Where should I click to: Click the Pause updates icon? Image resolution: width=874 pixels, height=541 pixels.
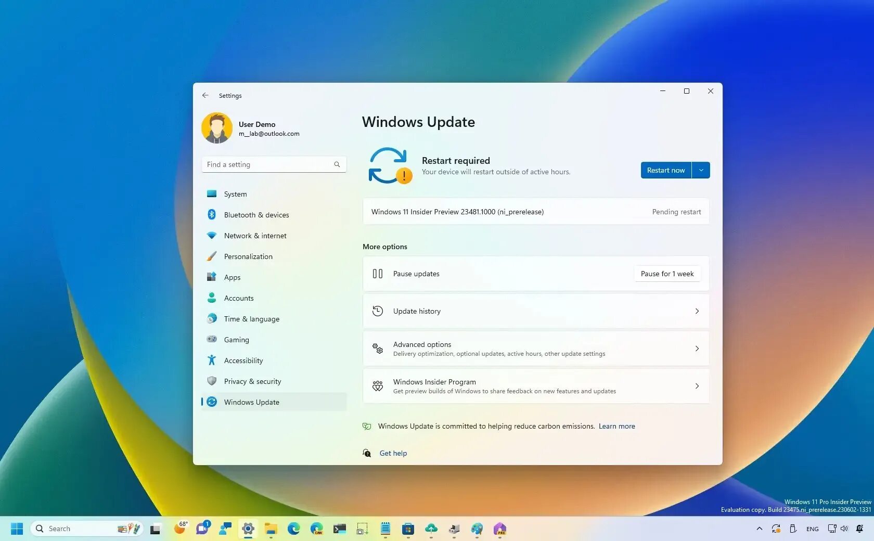pyautogui.click(x=378, y=274)
